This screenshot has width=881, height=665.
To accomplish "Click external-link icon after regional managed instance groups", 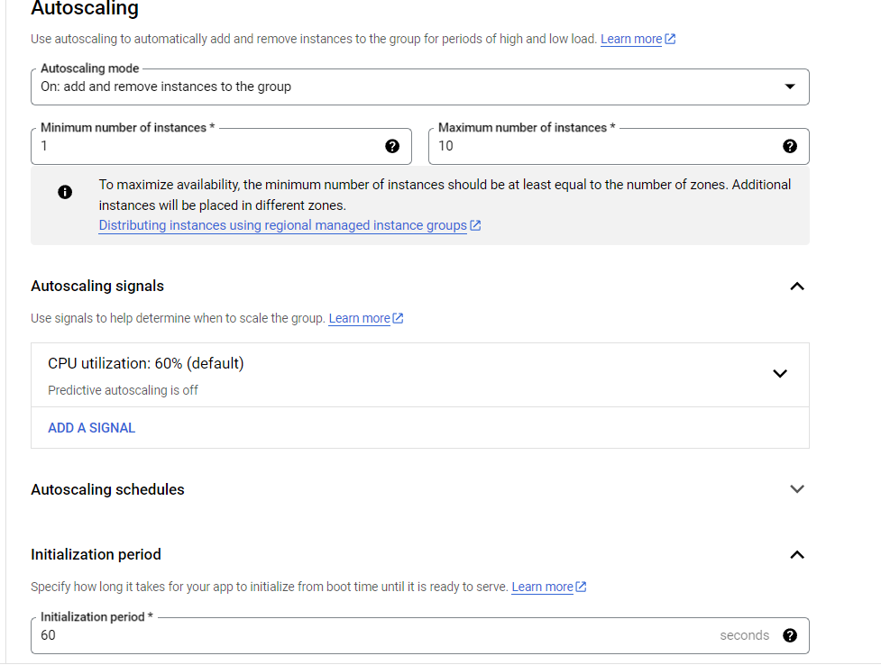I will pyautogui.click(x=475, y=225).
